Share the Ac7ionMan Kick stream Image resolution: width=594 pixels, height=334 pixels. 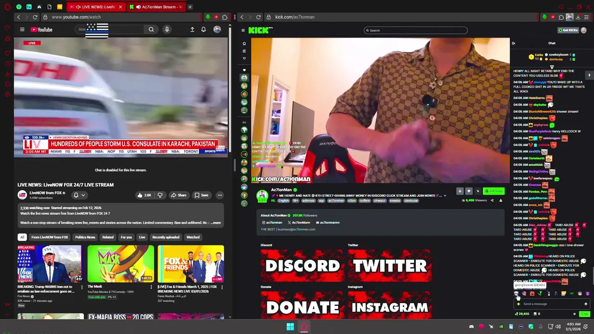492,200
